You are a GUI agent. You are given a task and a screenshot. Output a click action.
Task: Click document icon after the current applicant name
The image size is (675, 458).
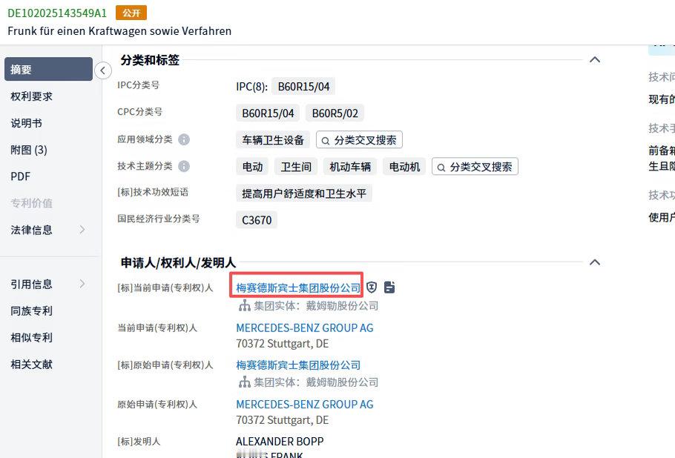pos(389,288)
